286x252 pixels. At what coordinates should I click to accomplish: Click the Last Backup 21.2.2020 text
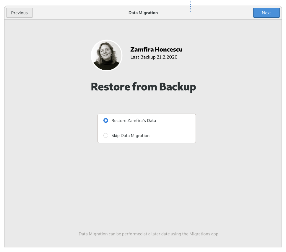click(154, 57)
